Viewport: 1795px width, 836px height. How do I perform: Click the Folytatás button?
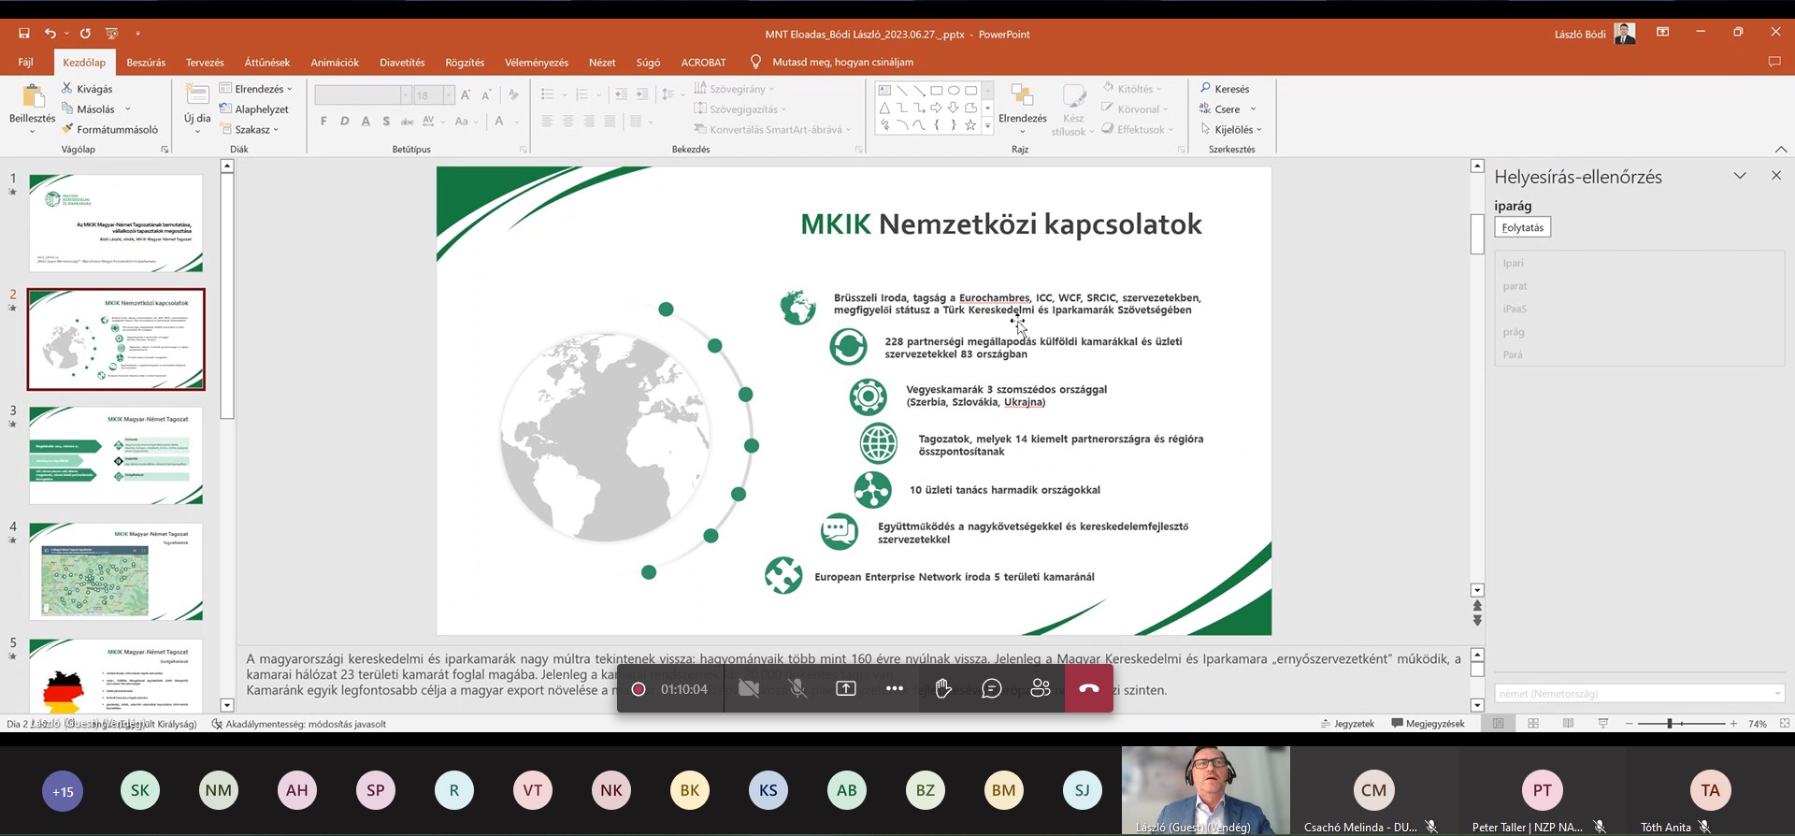tap(1522, 227)
